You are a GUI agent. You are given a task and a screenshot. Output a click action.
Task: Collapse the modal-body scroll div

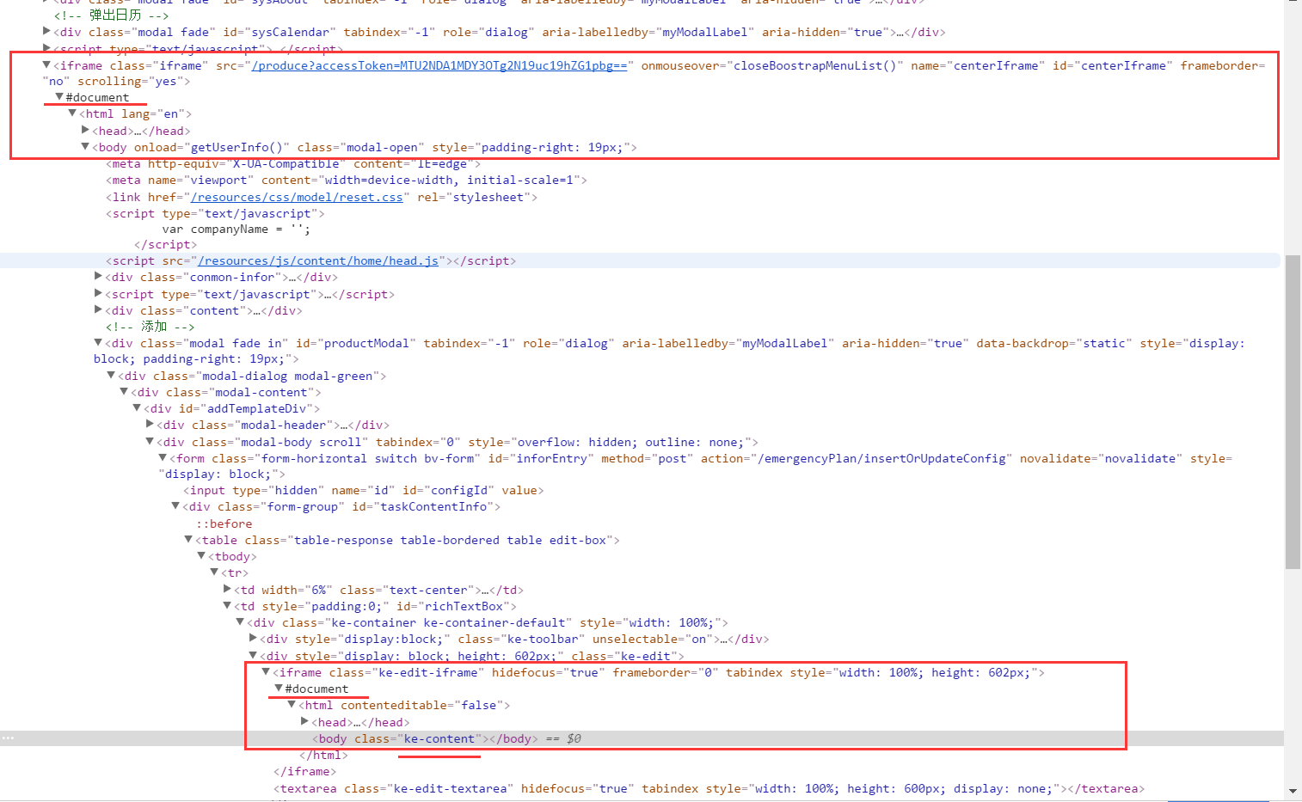pos(150,441)
